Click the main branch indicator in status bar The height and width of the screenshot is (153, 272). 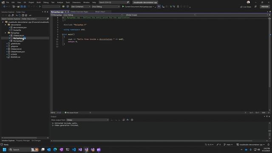coord(228,144)
